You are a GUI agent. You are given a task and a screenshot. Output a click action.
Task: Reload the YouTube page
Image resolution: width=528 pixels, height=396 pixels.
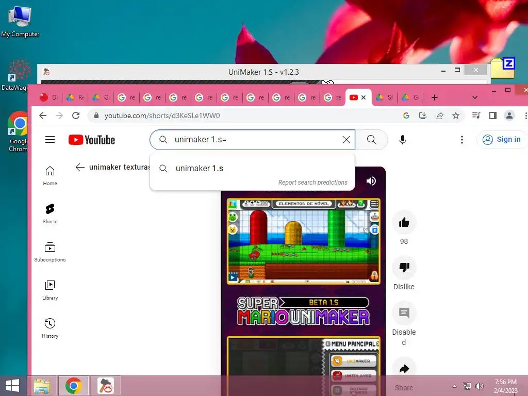tap(76, 116)
